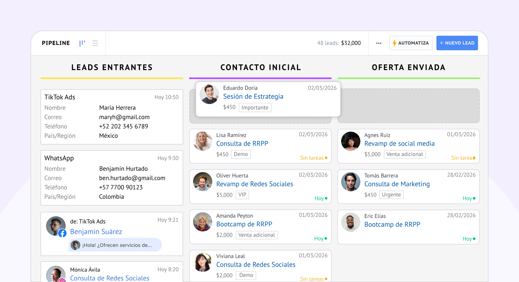This screenshot has width=519, height=282.
Task: Open the Sesión de Estrategia lead
Action: click(x=253, y=97)
